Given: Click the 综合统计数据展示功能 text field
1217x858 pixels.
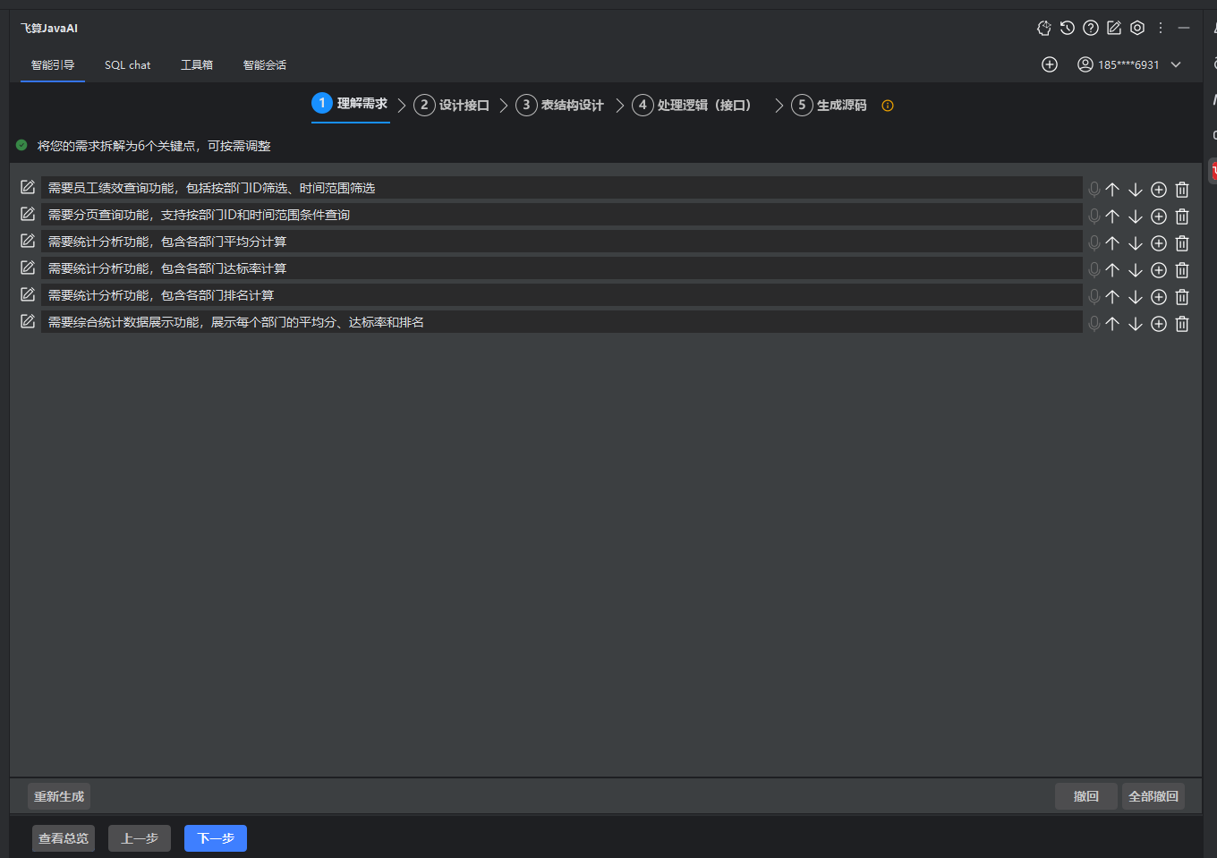Looking at the screenshot, I should (562, 322).
